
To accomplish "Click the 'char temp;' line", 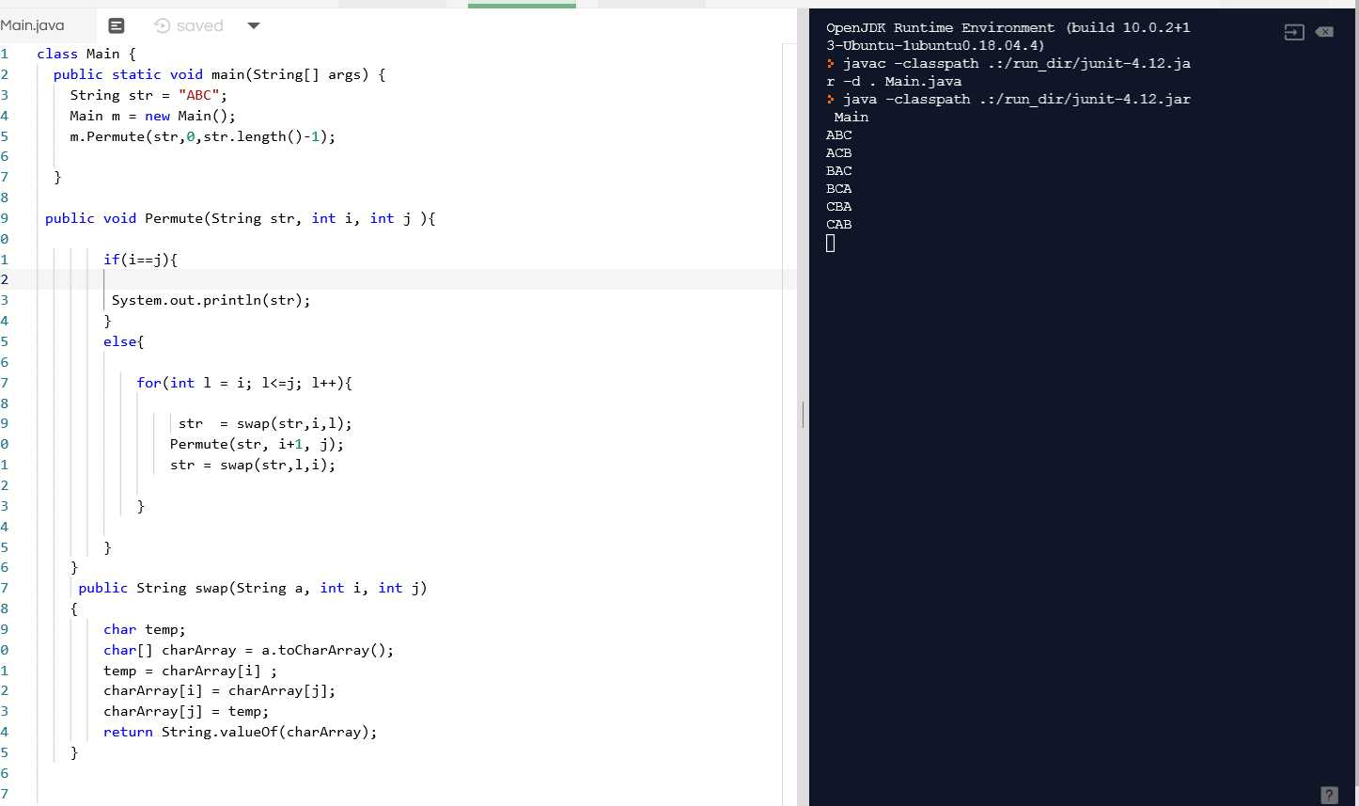I will coord(145,629).
